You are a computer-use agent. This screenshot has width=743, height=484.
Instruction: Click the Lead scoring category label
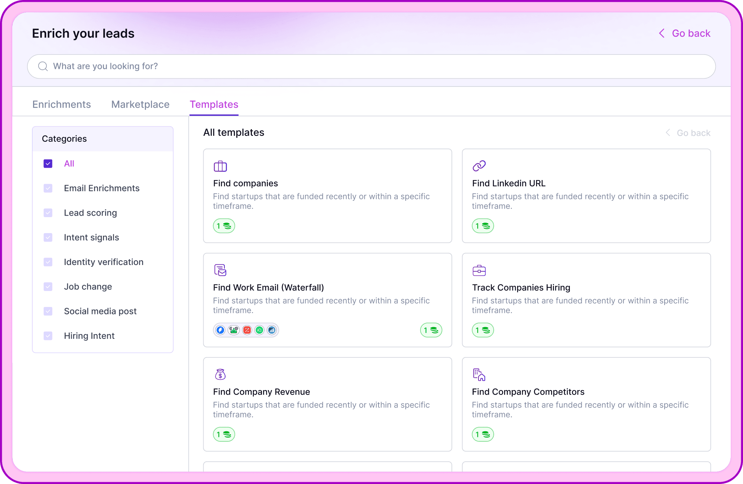point(90,213)
